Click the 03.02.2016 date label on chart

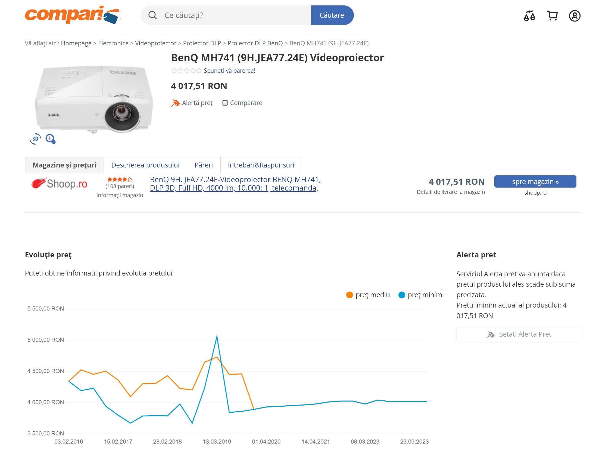pyautogui.click(x=68, y=441)
